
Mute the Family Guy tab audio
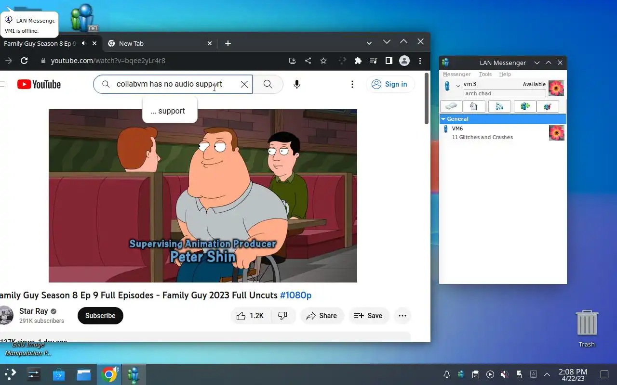point(84,43)
